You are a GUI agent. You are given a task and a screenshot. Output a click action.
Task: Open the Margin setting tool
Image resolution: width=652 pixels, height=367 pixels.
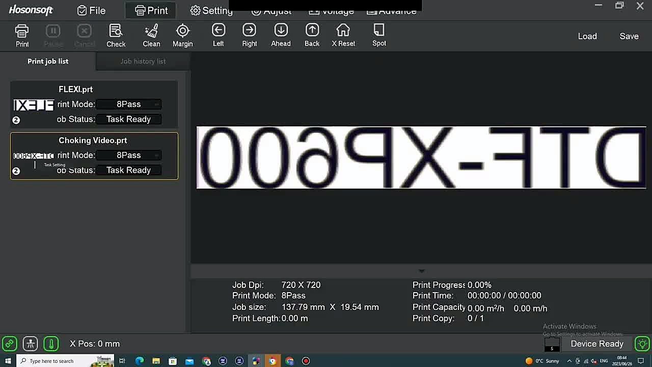(x=182, y=36)
